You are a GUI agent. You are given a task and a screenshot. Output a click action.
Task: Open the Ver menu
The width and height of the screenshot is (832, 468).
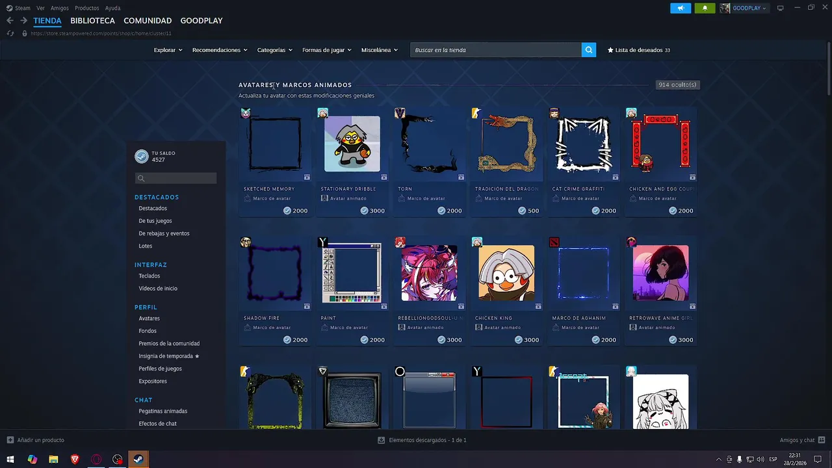[41, 8]
